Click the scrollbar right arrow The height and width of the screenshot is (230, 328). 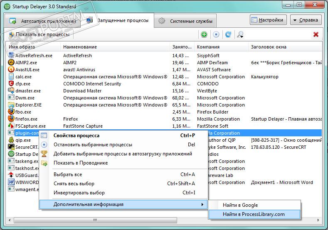318,220
